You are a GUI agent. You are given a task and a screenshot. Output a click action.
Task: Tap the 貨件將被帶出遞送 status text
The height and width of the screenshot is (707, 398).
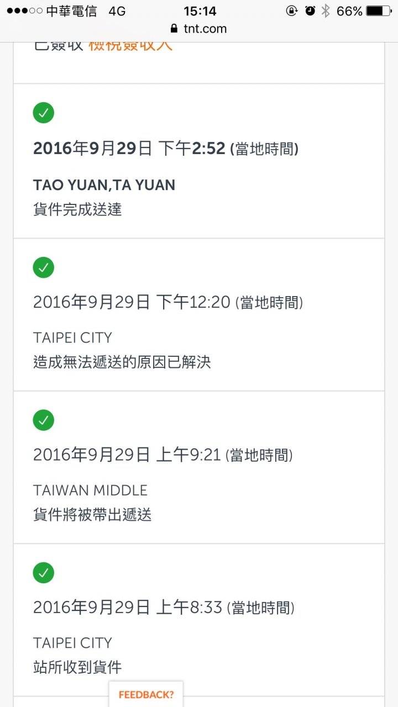pyautogui.click(x=92, y=515)
